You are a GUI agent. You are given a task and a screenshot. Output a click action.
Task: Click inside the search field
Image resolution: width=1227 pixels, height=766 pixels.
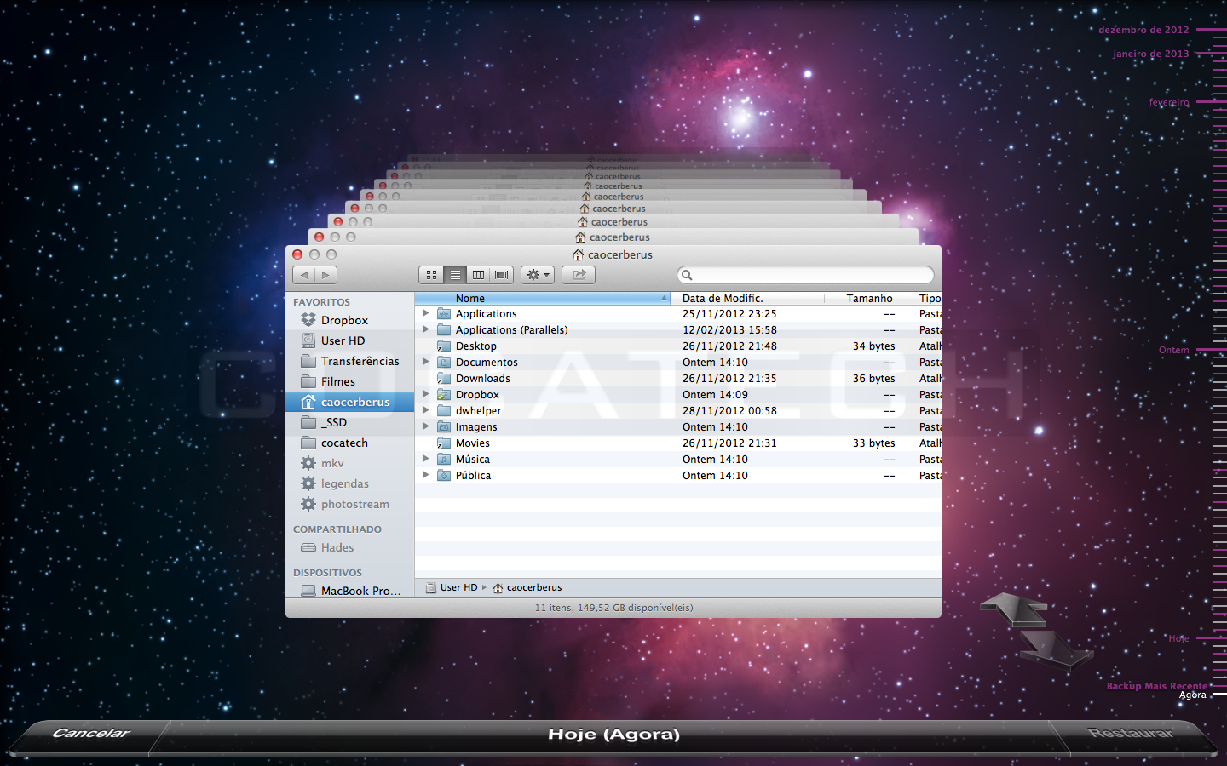click(x=804, y=275)
